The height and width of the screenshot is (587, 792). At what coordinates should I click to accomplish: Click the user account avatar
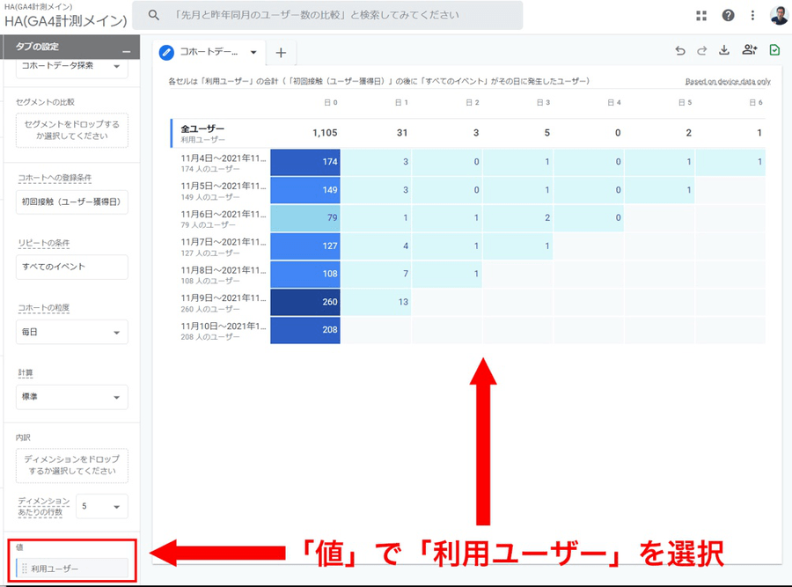(x=779, y=15)
